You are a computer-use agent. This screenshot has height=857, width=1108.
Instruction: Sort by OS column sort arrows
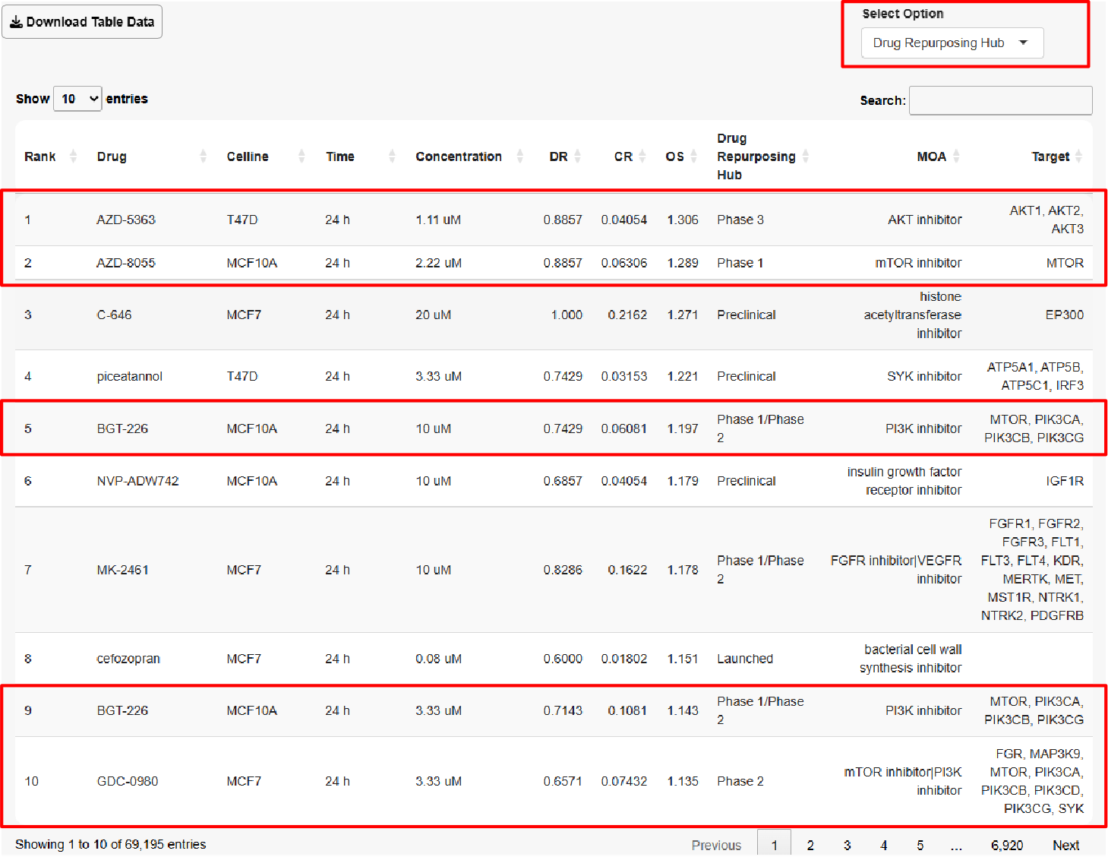693,157
